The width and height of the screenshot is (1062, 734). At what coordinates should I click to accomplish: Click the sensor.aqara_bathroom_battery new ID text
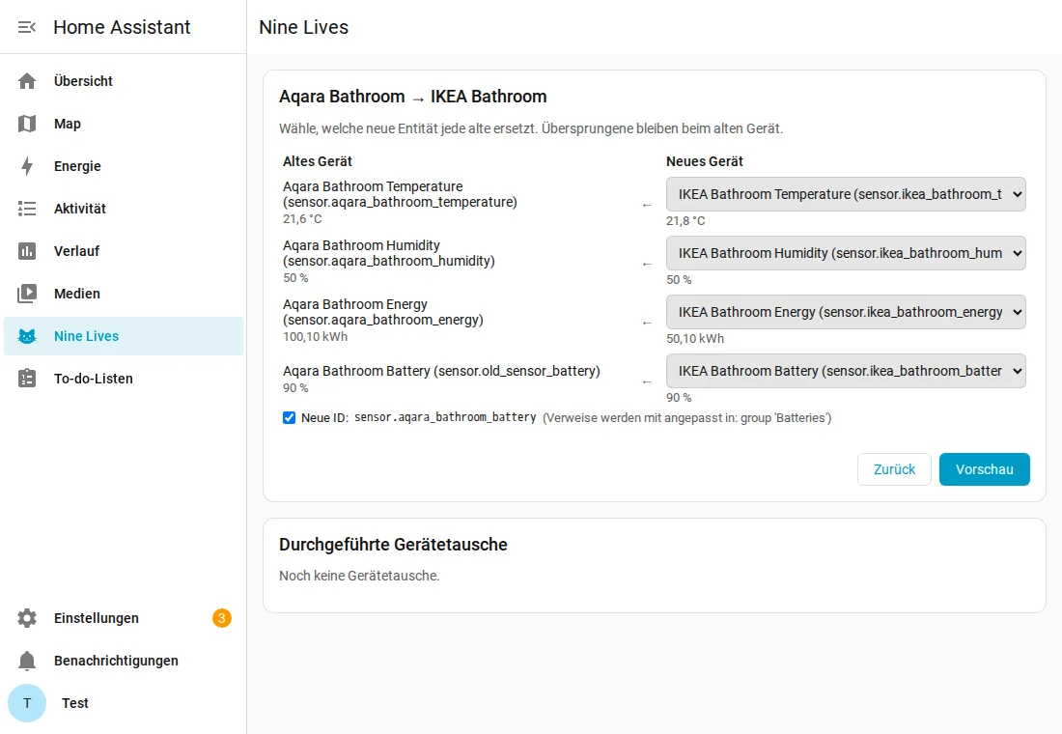[445, 417]
